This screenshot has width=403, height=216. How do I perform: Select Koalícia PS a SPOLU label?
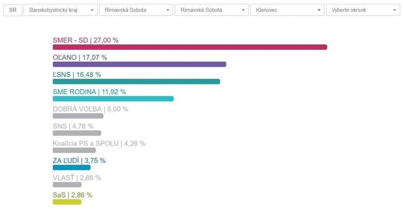(x=99, y=144)
